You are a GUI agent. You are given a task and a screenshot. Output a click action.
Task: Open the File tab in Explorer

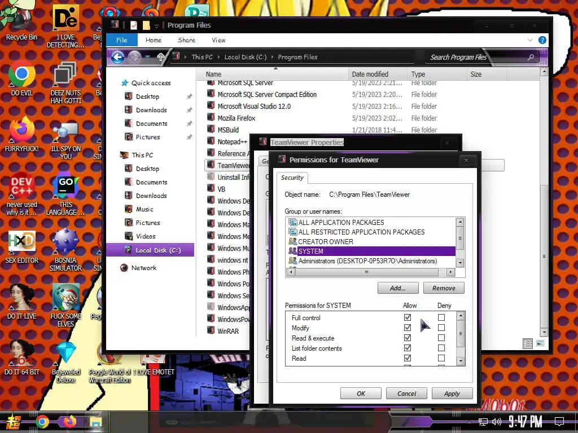[x=122, y=40]
